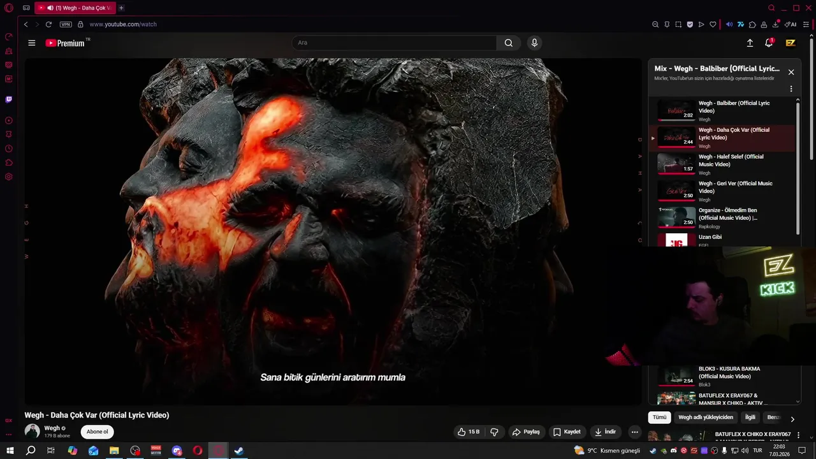Image resolution: width=816 pixels, height=459 pixels.
Task: Click the Mix playlist scrollbar
Action: [x=798, y=169]
